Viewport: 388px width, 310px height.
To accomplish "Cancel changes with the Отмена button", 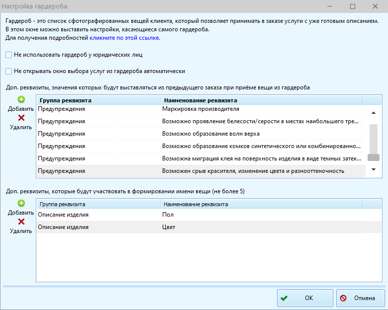I will 361,298.
